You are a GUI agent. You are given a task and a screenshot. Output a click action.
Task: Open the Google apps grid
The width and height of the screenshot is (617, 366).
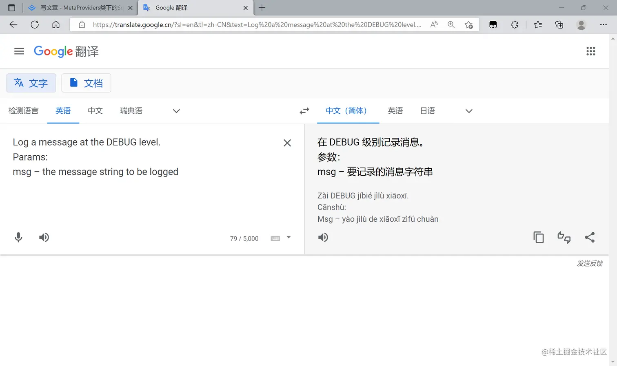pos(590,51)
